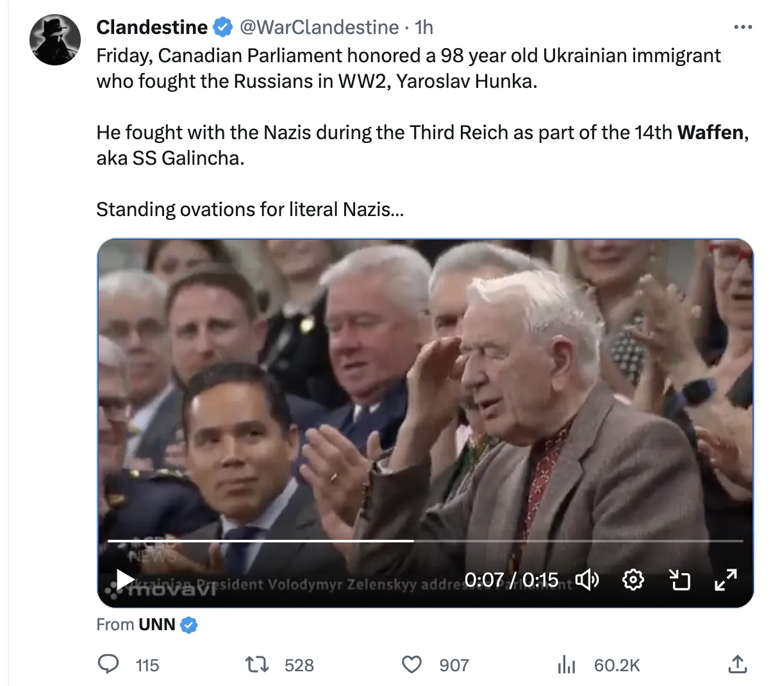Open the @WarClandestine handle link
Viewport: 773px width, 686px height.
(x=319, y=27)
